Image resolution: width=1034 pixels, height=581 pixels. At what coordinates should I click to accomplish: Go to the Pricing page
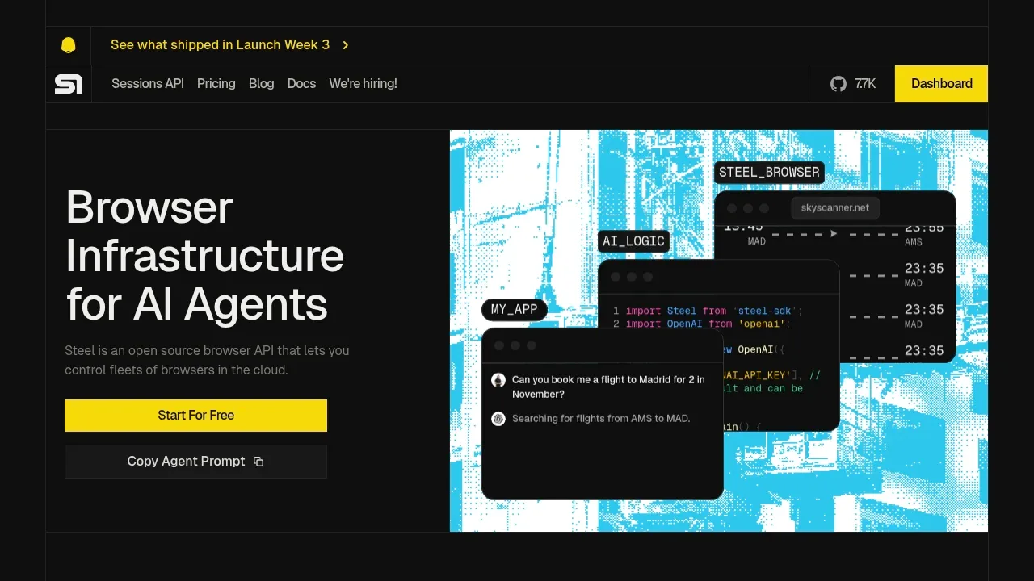(216, 84)
